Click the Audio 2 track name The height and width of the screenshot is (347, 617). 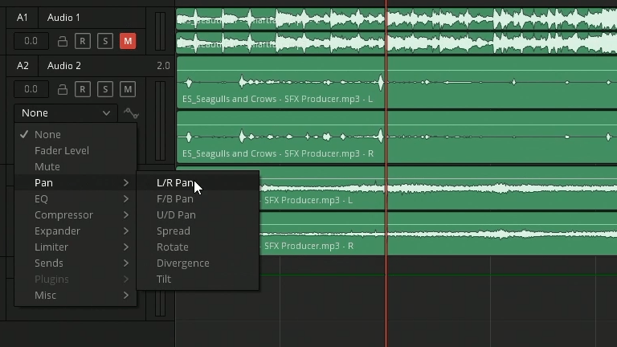click(64, 66)
